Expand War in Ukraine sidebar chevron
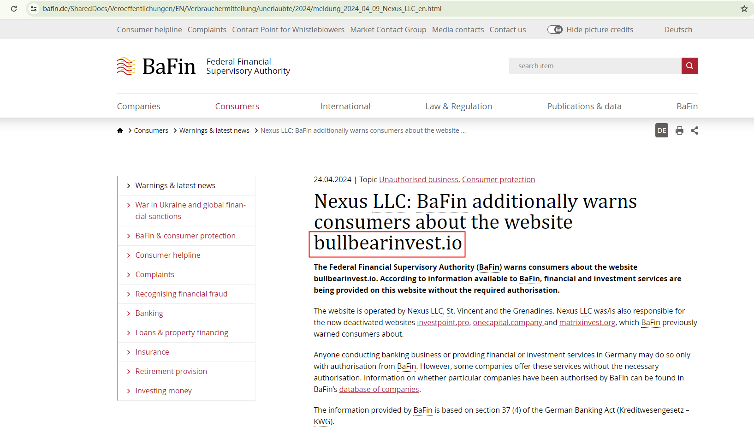 click(129, 205)
